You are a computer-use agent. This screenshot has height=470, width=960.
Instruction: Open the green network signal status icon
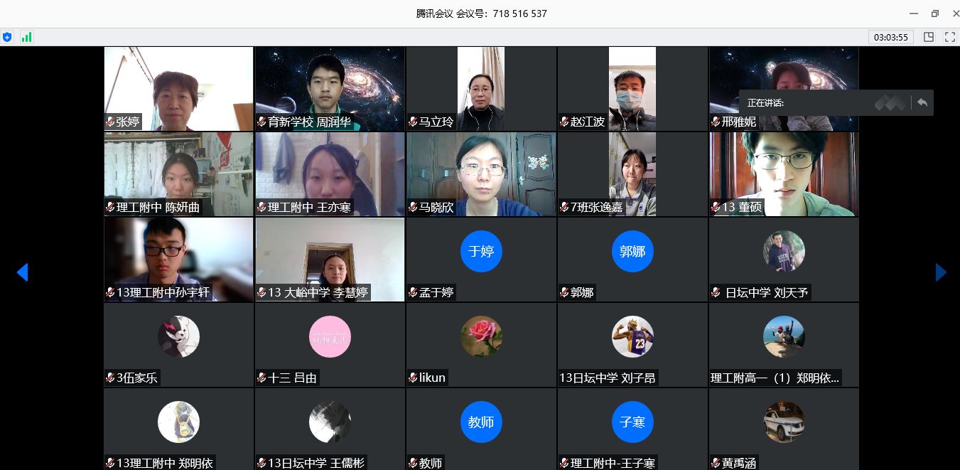[x=27, y=37]
